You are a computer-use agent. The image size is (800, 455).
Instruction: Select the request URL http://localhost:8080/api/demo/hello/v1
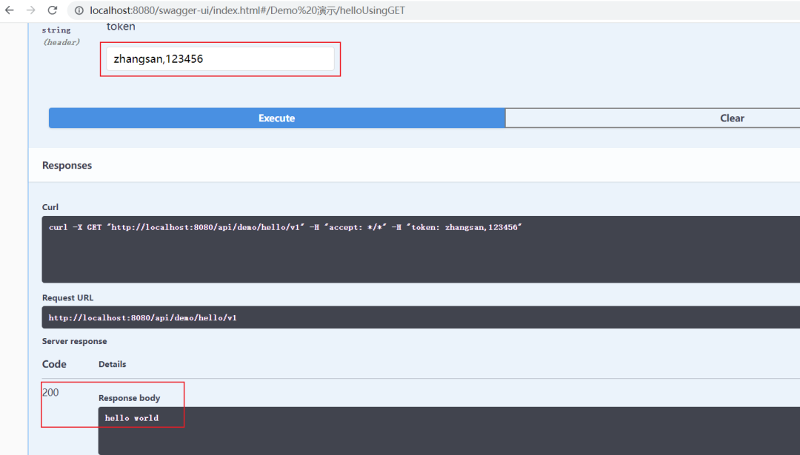tap(142, 318)
